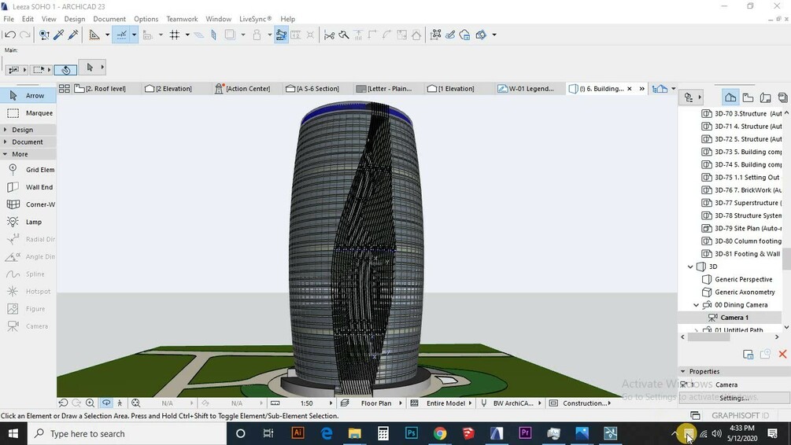Toggle the Grid Snap button
The height and width of the screenshot is (445, 791).
175,35
